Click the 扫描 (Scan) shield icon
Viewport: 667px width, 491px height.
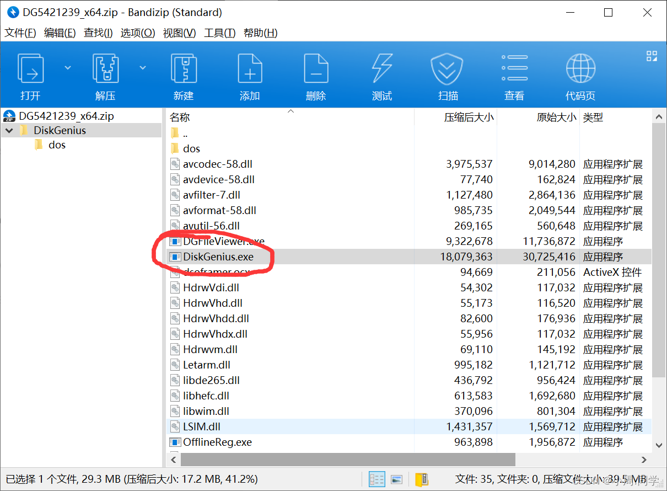click(448, 68)
